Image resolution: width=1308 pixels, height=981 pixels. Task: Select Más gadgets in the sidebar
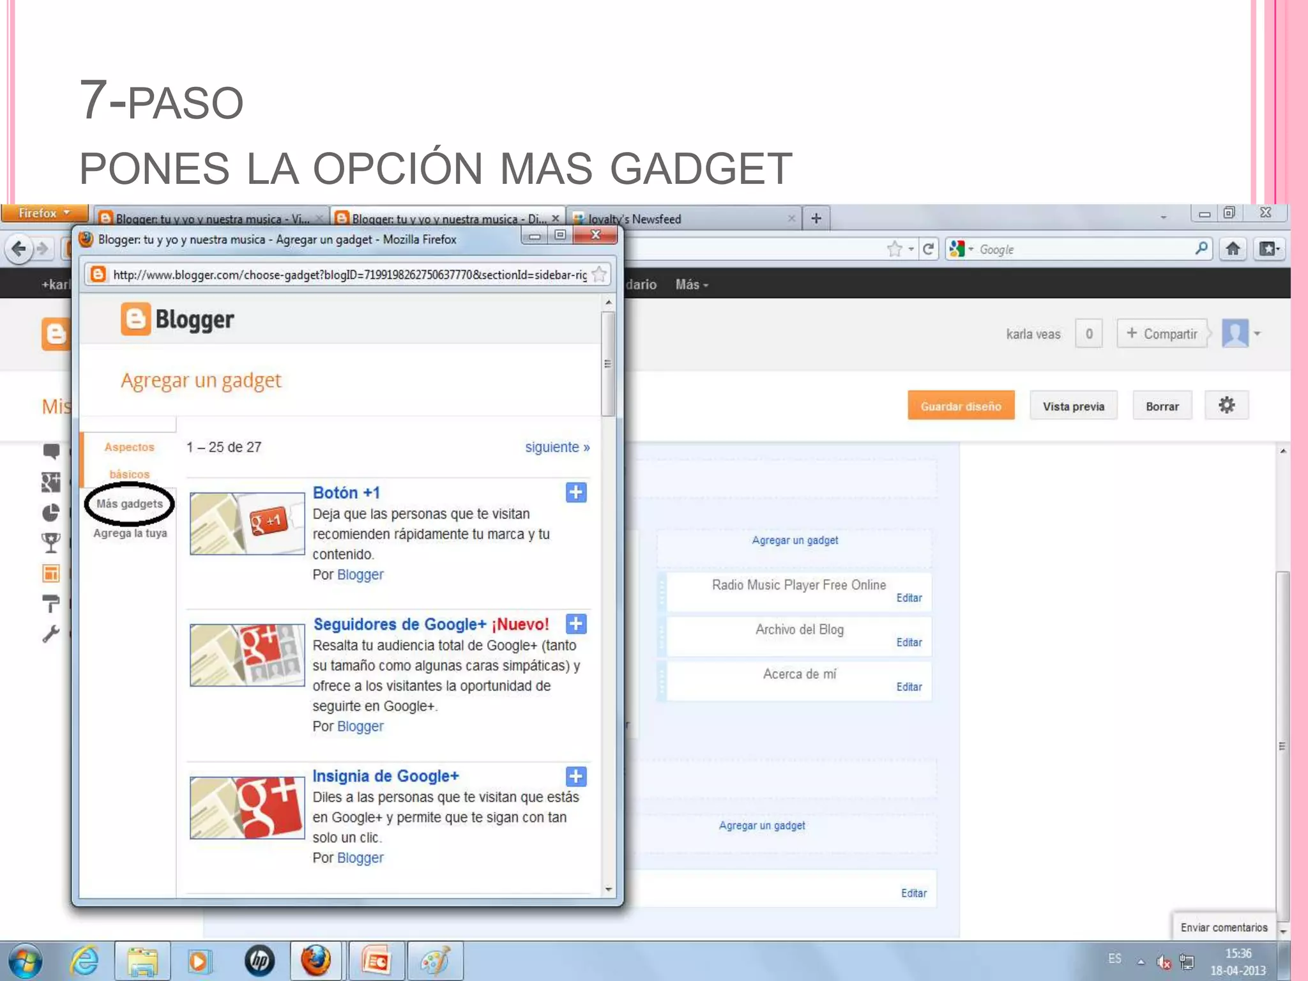click(130, 504)
